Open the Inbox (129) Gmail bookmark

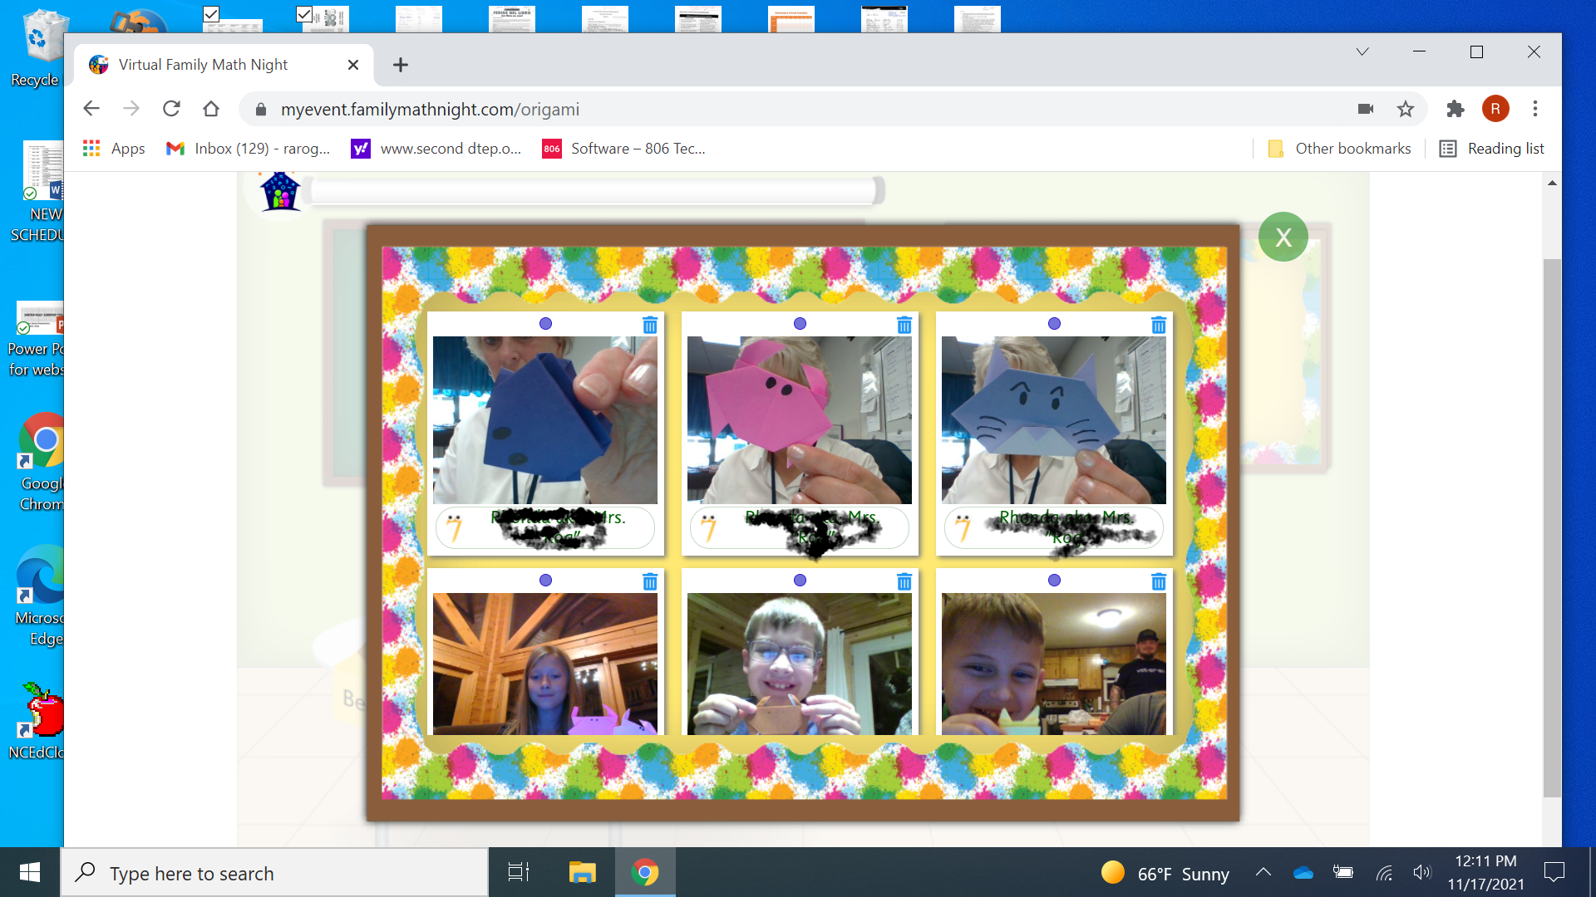pos(248,149)
